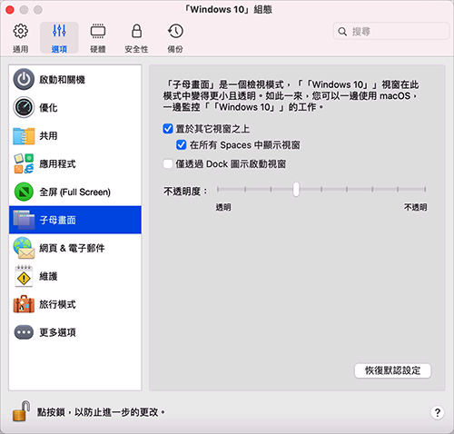
Task: Click the 不透明 label at slider end
Action: (x=415, y=207)
